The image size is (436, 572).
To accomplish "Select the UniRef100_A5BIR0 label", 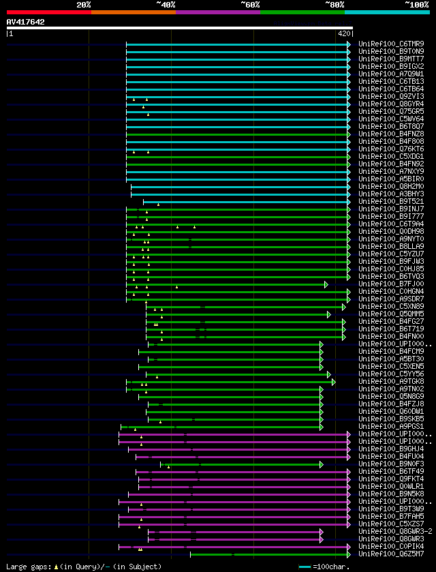I will click(391, 179).
